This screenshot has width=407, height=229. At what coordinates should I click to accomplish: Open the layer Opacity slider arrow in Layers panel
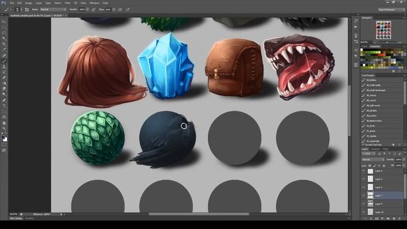pyautogui.click(x=404, y=160)
